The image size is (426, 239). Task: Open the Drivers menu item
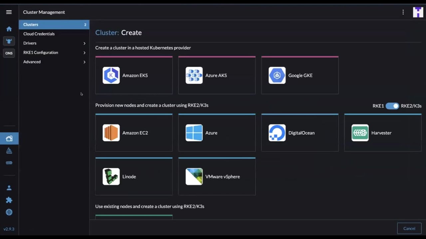point(54,43)
